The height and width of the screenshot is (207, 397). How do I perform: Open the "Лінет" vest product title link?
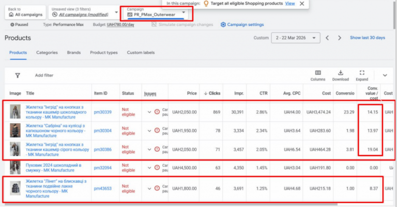(x=56, y=188)
